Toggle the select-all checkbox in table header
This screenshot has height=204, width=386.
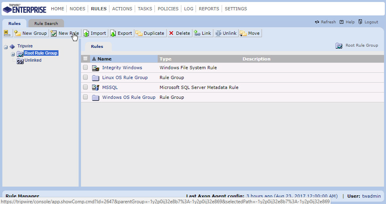pos(85,59)
